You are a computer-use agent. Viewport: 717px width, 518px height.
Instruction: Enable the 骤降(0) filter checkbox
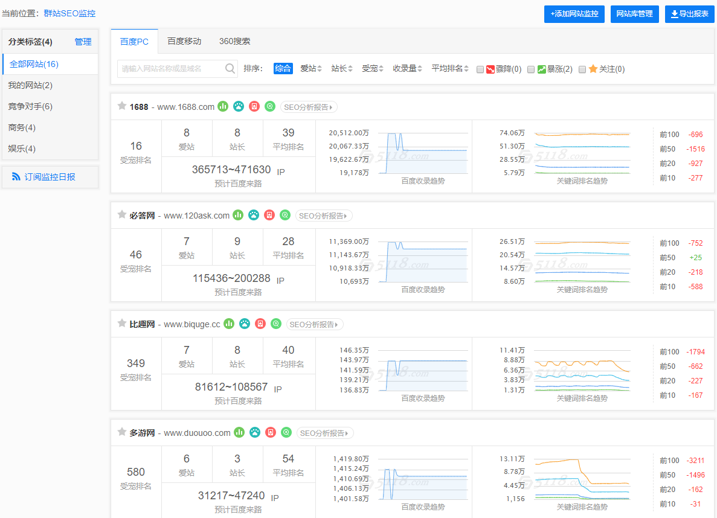(480, 69)
